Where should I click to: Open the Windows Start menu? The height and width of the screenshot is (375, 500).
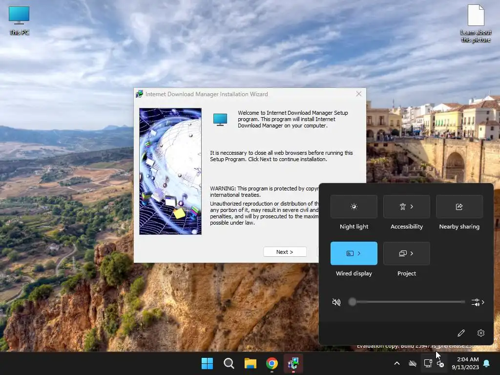tap(207, 363)
